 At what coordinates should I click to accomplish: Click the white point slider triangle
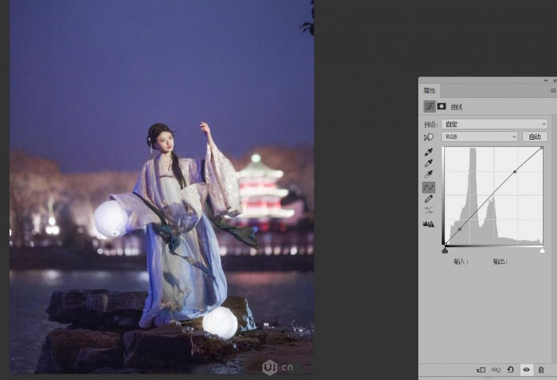542,250
